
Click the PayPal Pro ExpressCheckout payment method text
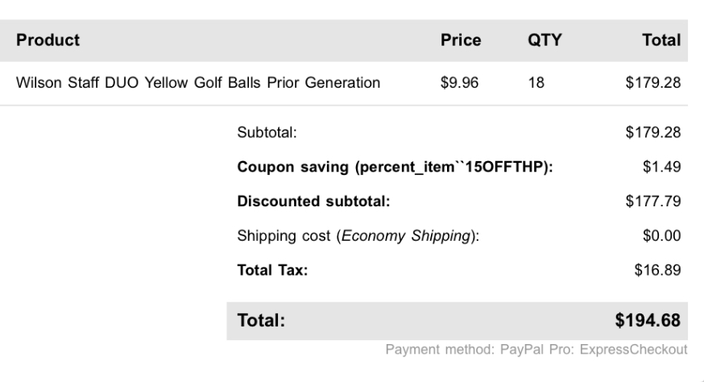536,349
